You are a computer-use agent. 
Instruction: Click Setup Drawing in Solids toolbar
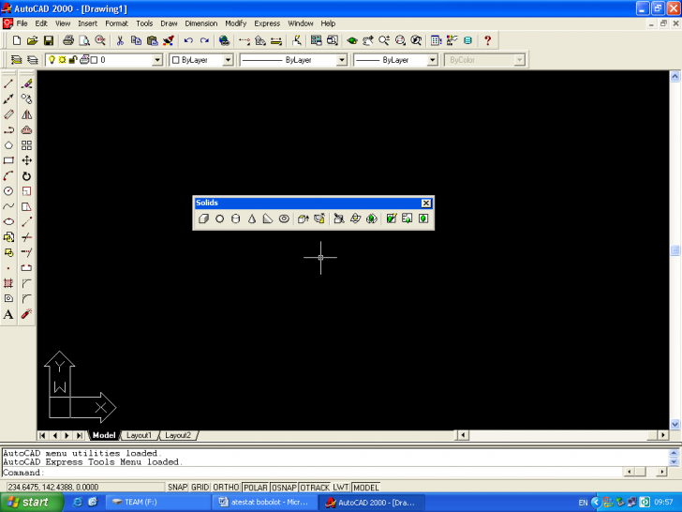[x=391, y=218]
